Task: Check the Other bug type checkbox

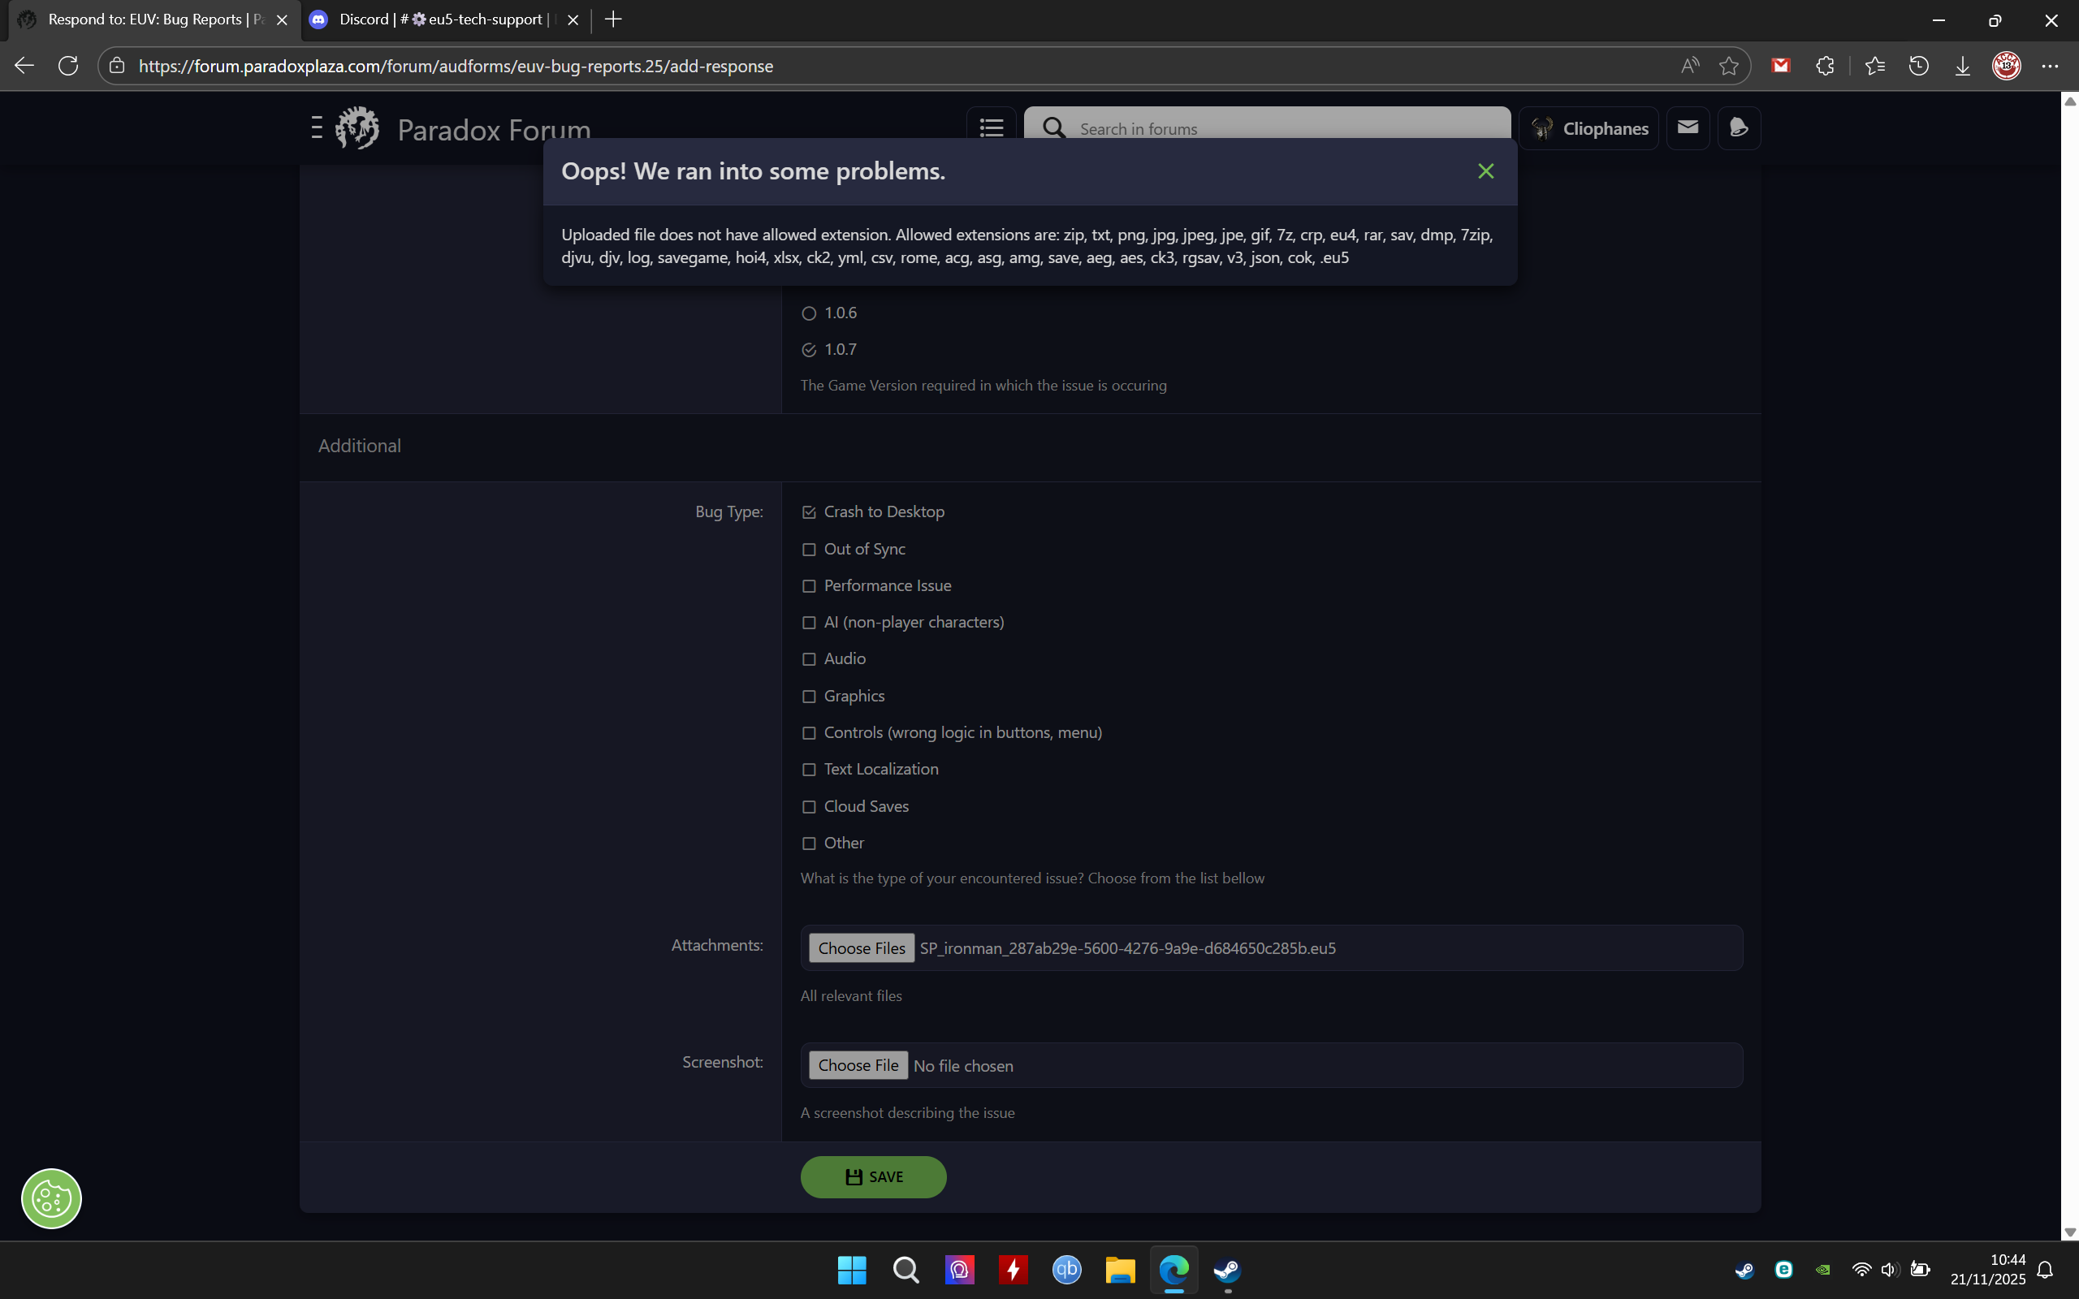Action: 808,844
